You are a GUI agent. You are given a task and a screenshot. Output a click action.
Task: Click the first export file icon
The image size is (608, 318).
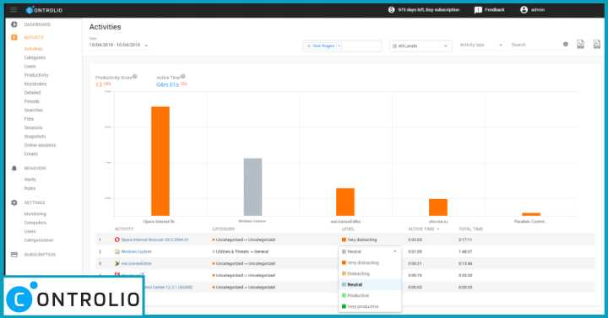click(x=580, y=45)
